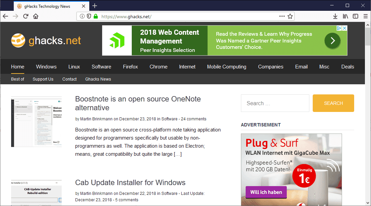Toggle the sidebar view
Image resolution: width=371 pixels, height=206 pixels.
355,16
